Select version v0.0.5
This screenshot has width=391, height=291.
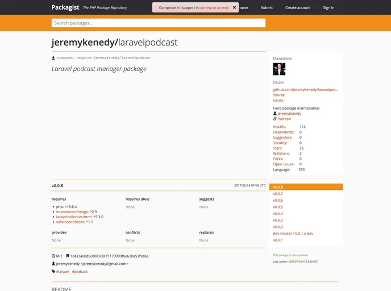[278, 207]
